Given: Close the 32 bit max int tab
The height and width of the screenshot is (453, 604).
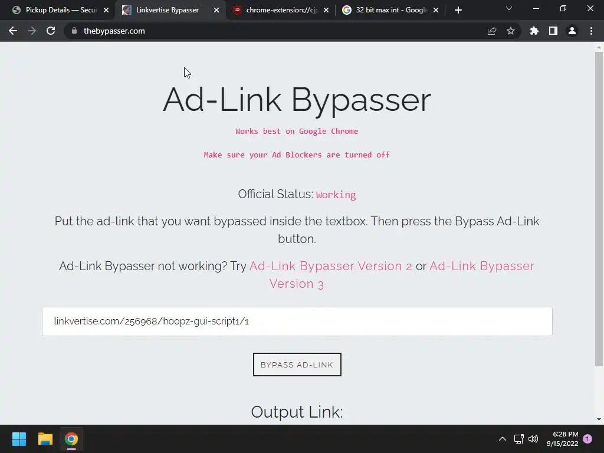Looking at the screenshot, I should click(x=436, y=10).
